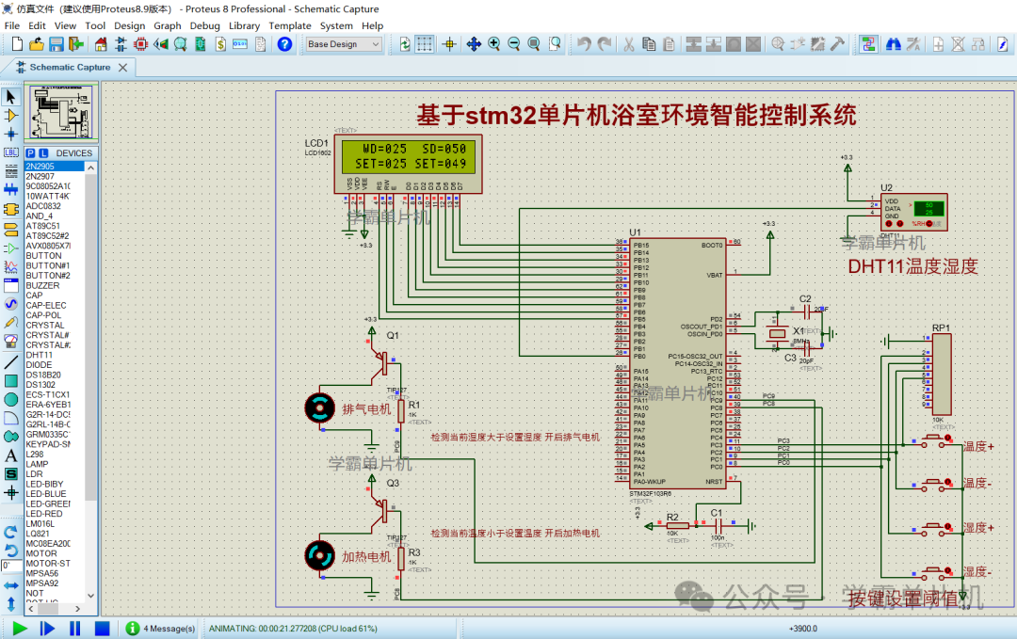1017x639 pixels.
Task: Toggle the grid display button
Action: pos(424,44)
